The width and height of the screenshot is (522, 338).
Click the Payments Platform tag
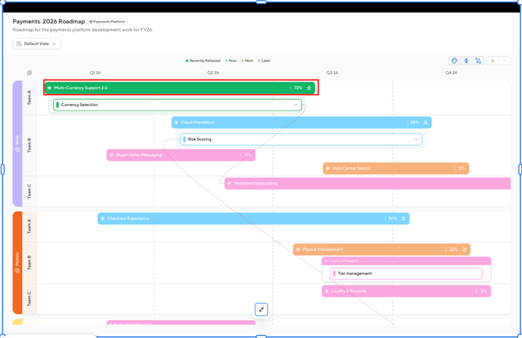[x=108, y=22]
